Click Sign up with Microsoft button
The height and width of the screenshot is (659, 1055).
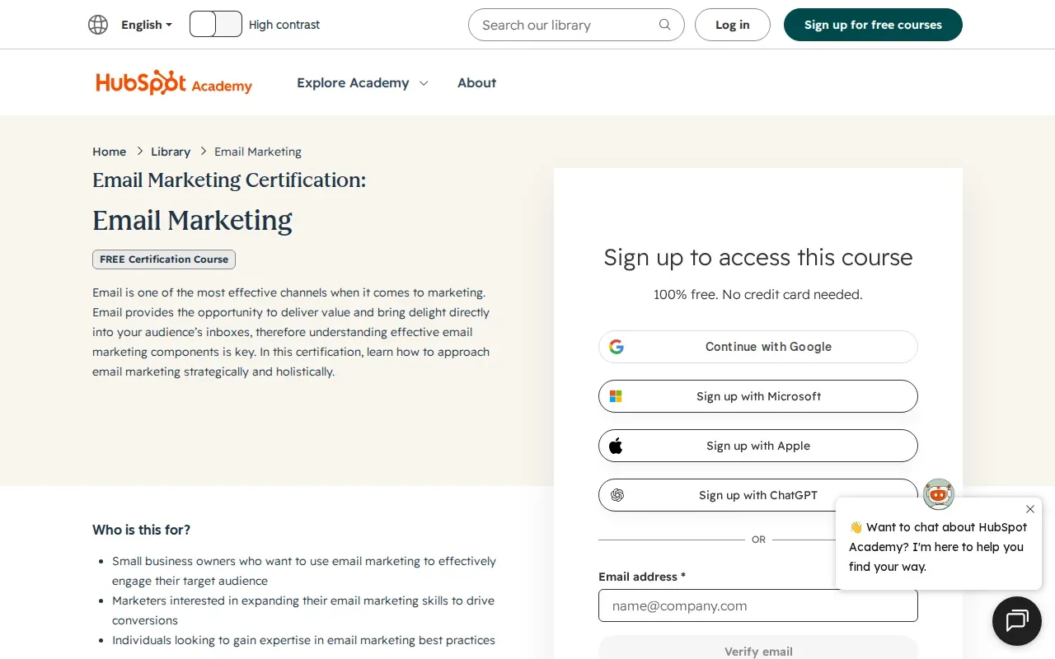[x=758, y=396]
